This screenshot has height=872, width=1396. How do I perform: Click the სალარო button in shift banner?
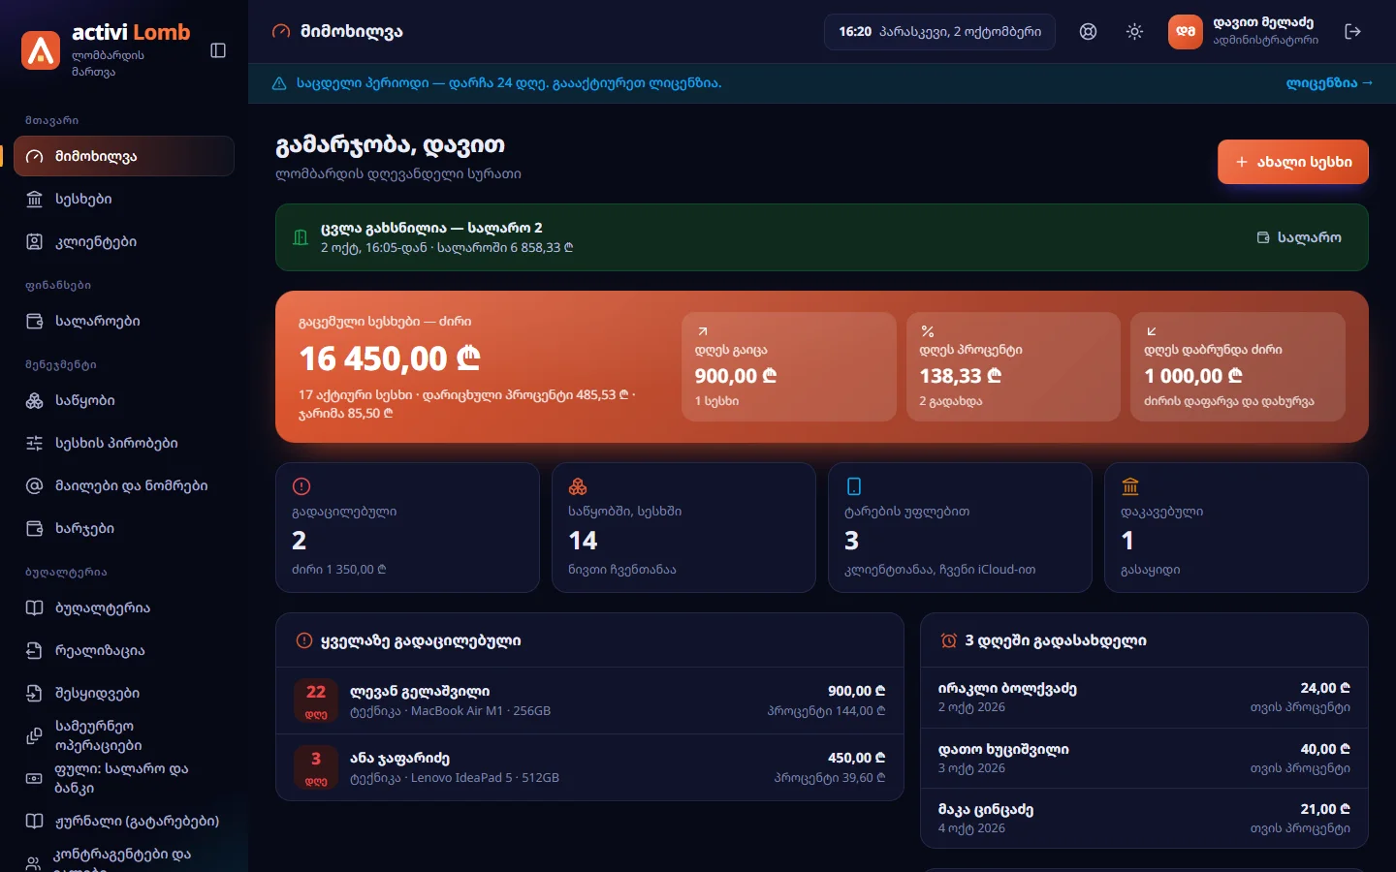(x=1299, y=237)
